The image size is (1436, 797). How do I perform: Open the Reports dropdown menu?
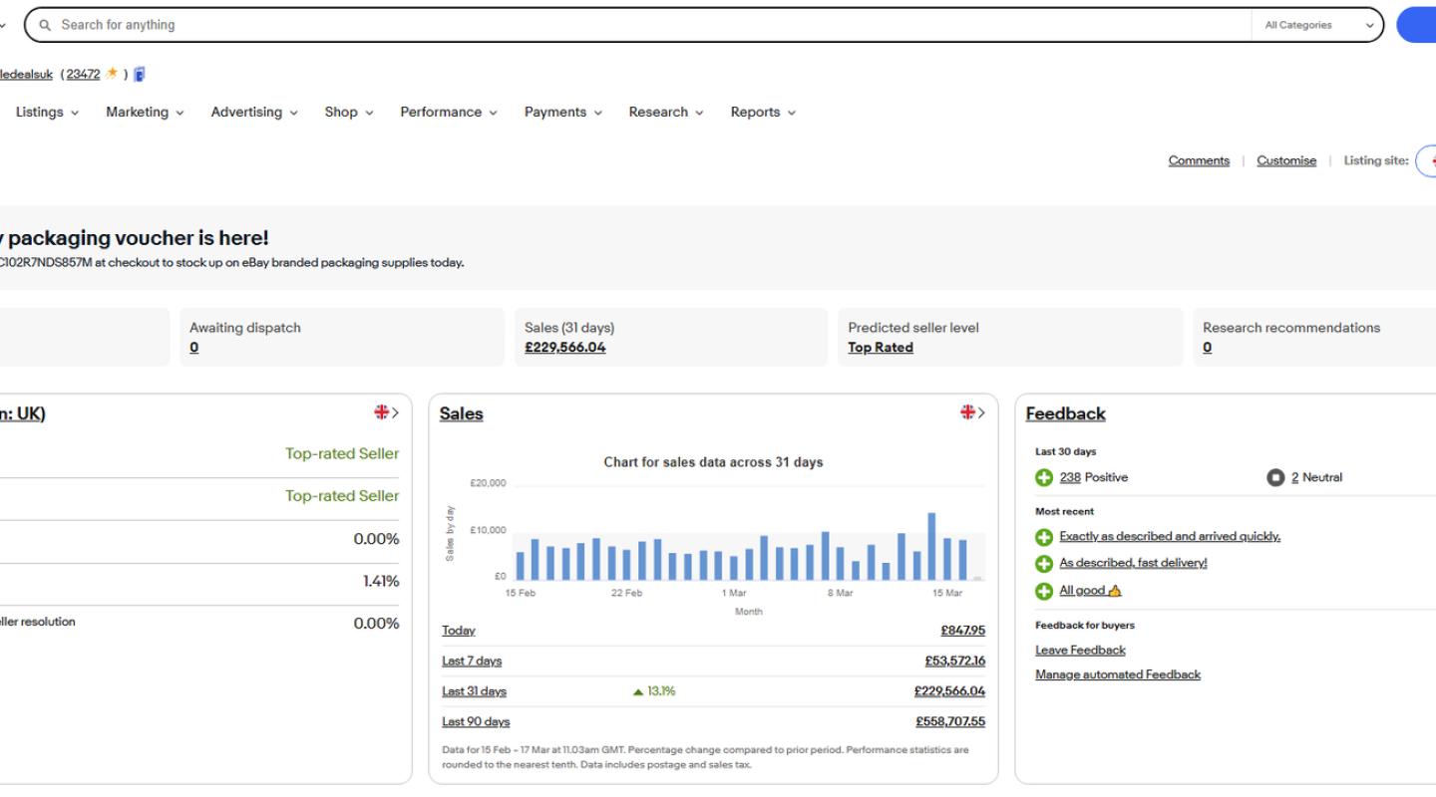[763, 113]
